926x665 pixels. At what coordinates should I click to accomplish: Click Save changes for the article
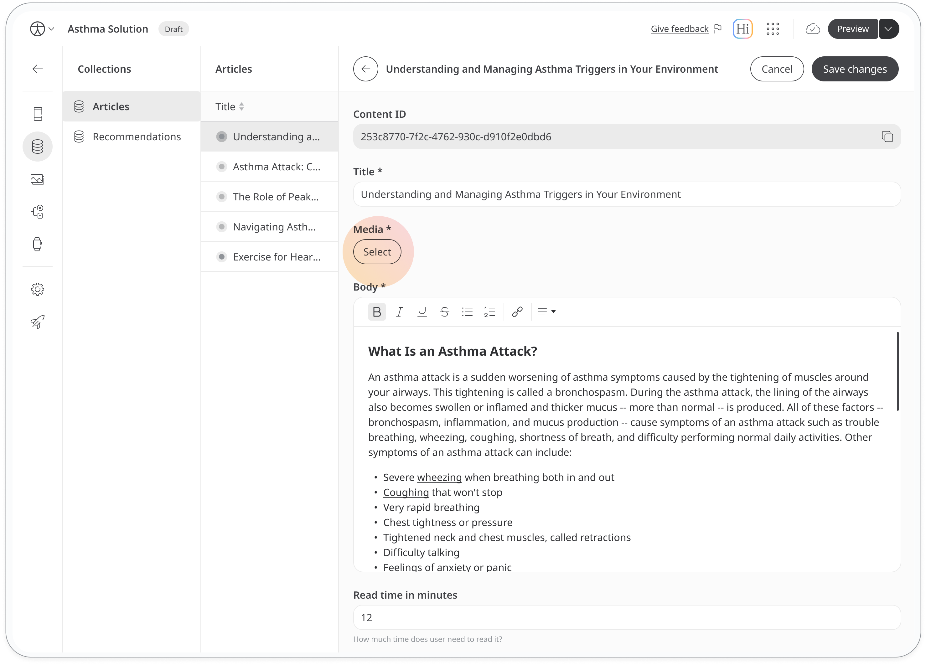855,69
